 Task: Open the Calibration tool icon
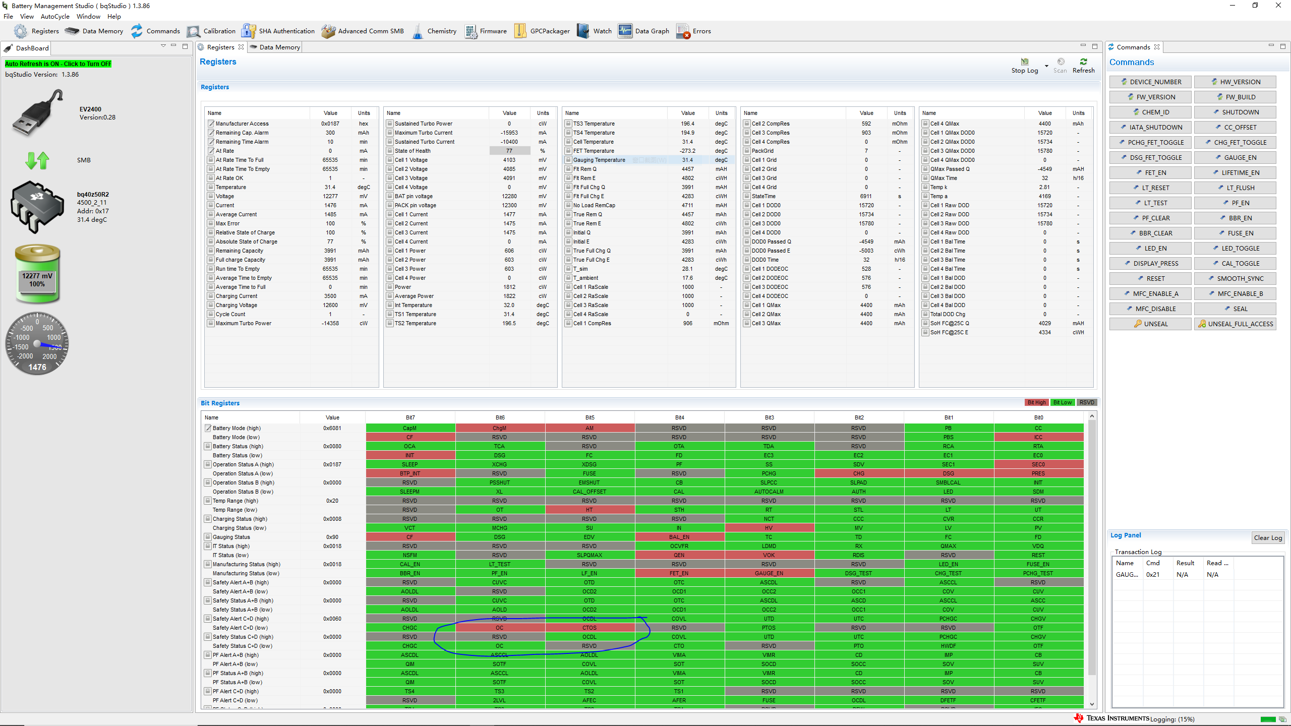[193, 31]
